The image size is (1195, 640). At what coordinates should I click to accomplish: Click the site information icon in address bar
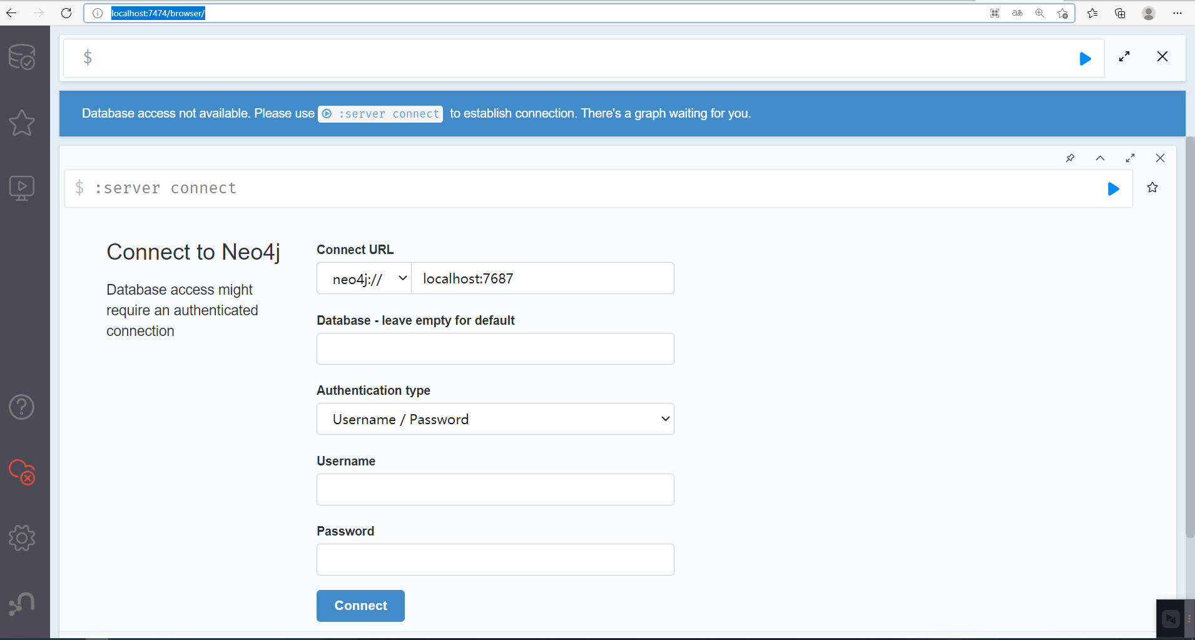click(x=98, y=13)
